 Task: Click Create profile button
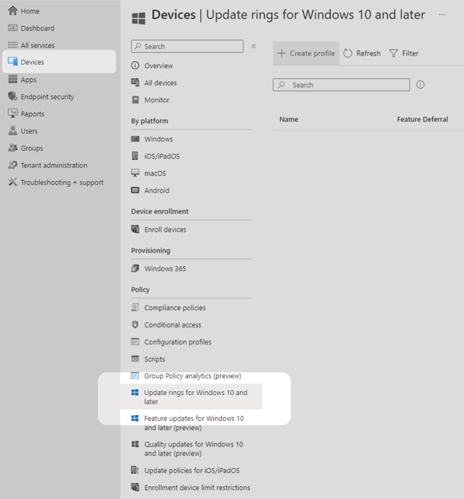306,53
